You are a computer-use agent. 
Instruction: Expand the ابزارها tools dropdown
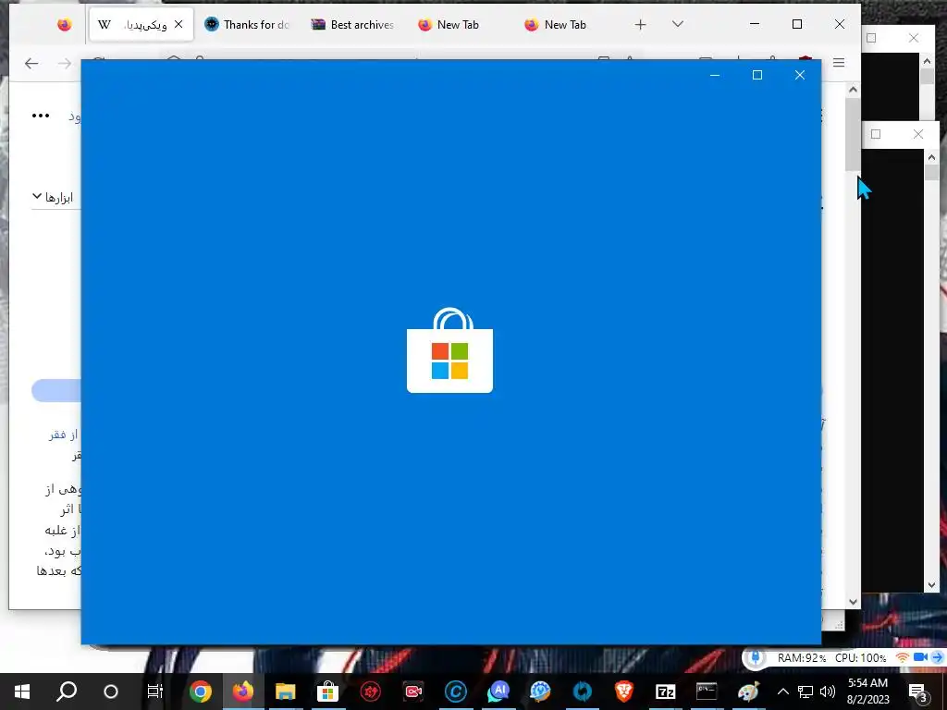click(x=53, y=198)
